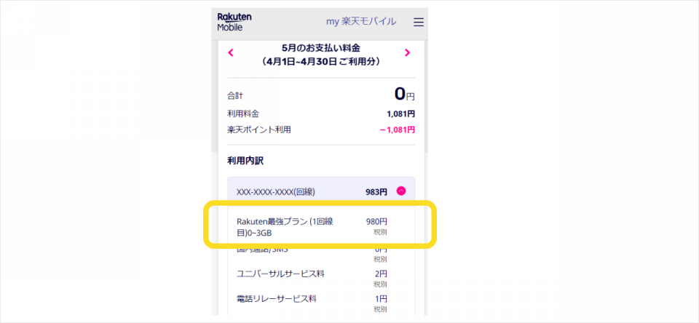Click the 1,081円 usage fee amount
Viewport: 699px width, 323px height.
coord(400,113)
